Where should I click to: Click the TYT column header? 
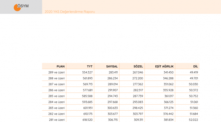[x=90, y=67]
